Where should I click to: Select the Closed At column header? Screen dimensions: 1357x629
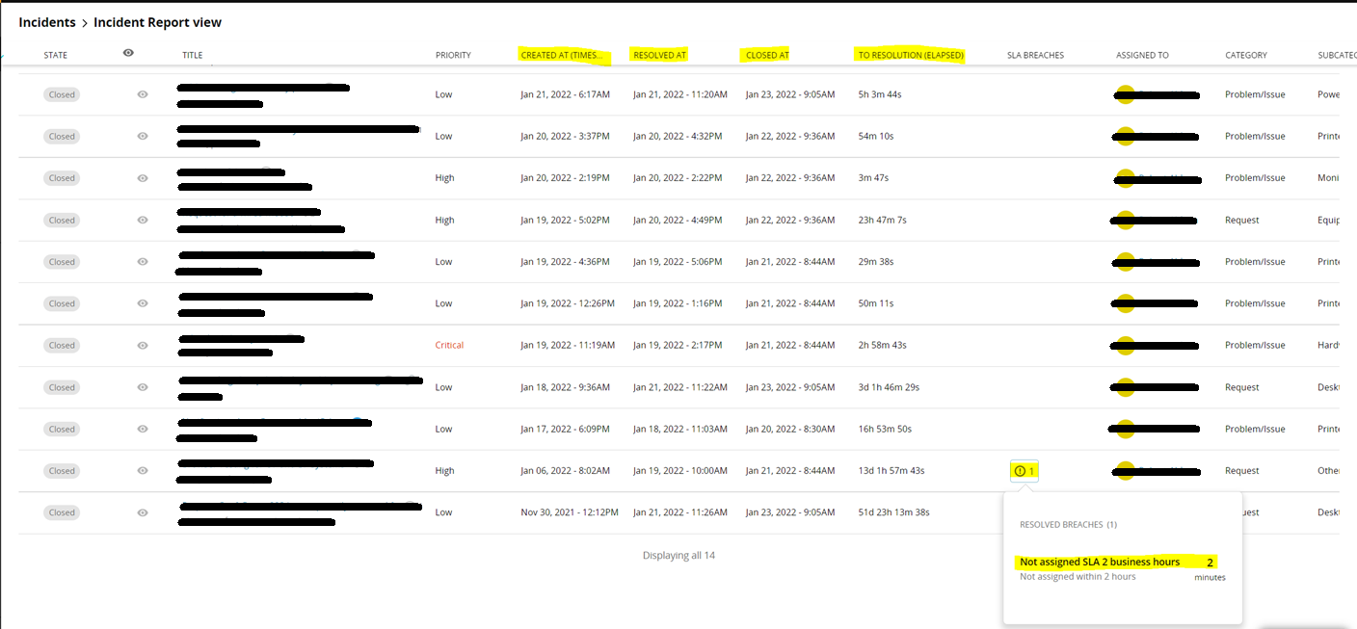click(x=767, y=55)
